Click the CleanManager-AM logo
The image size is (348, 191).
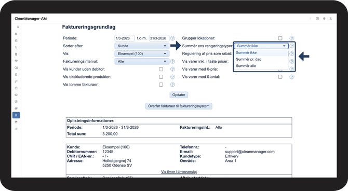click(x=31, y=19)
